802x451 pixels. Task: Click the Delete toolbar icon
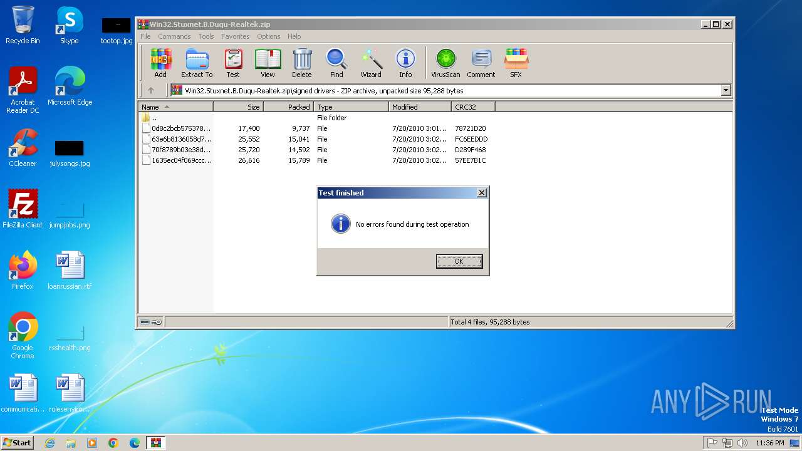coord(301,63)
